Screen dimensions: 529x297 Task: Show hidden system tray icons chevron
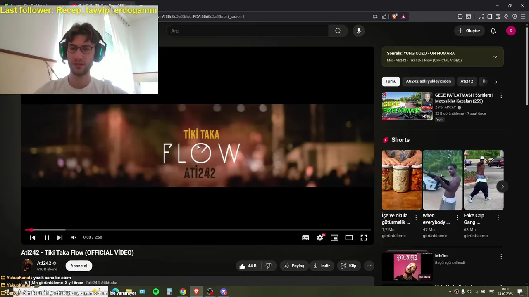coord(450,292)
